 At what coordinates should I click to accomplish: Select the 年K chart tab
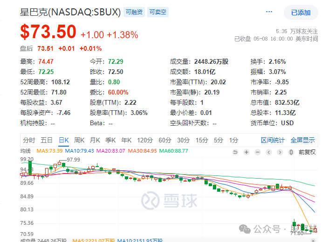pyautogui.click(x=126, y=140)
